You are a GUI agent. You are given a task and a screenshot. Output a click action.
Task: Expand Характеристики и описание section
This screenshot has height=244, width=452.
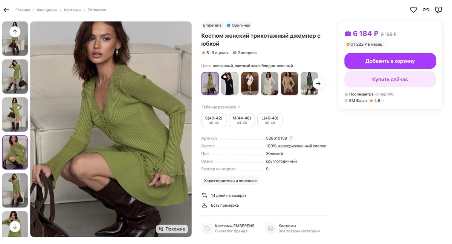click(230, 181)
